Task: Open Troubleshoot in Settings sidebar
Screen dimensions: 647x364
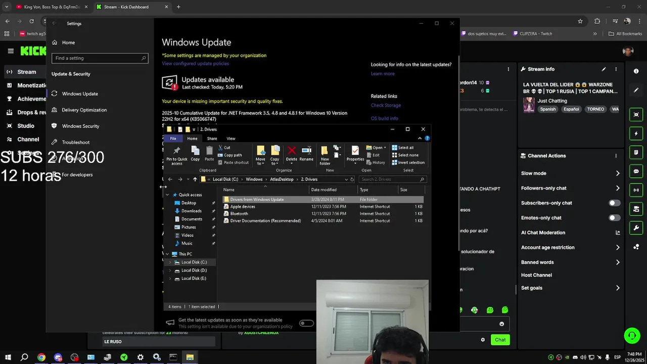Action: click(x=75, y=142)
